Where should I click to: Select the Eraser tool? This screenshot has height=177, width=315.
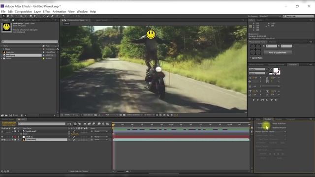click(53, 16)
